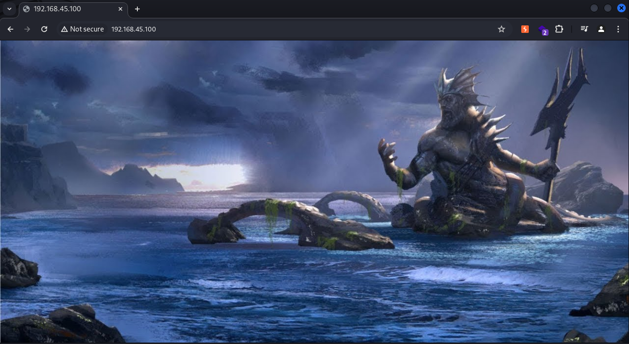Viewport: 629px width, 344px height.
Task: Close the 192.168.45.100 tab
Action: point(120,9)
